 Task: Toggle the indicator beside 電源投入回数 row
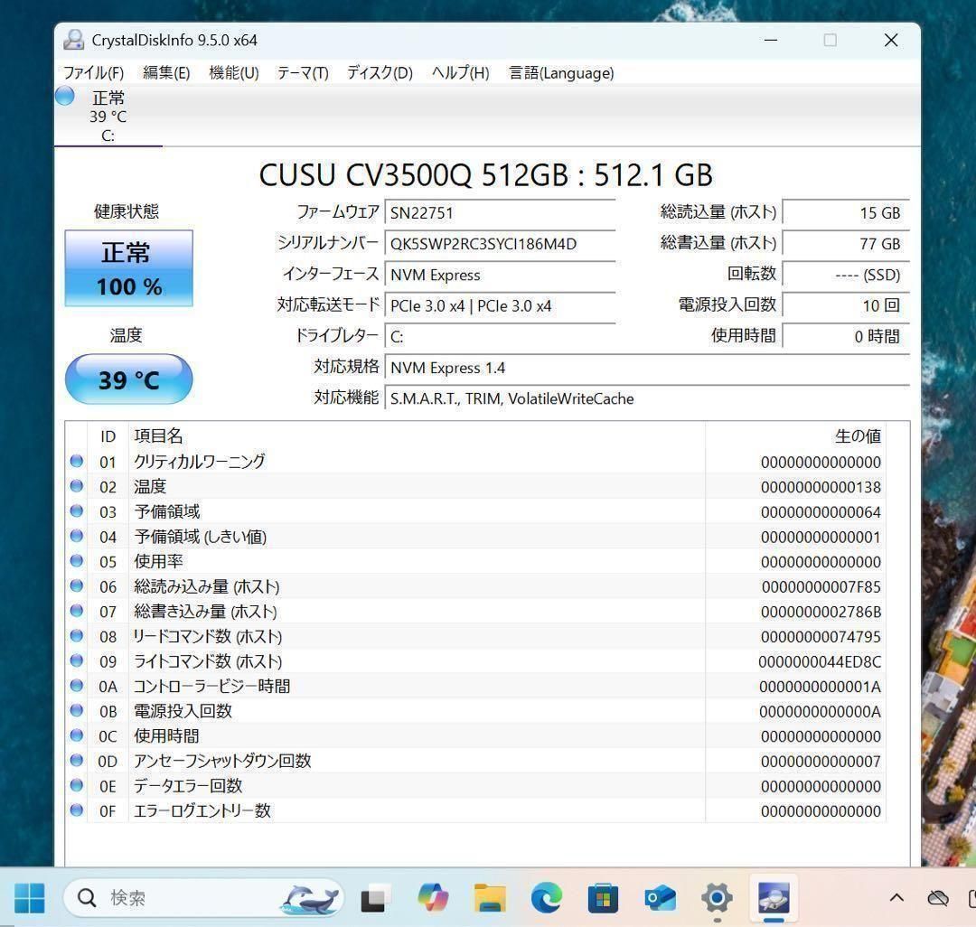coord(76,711)
